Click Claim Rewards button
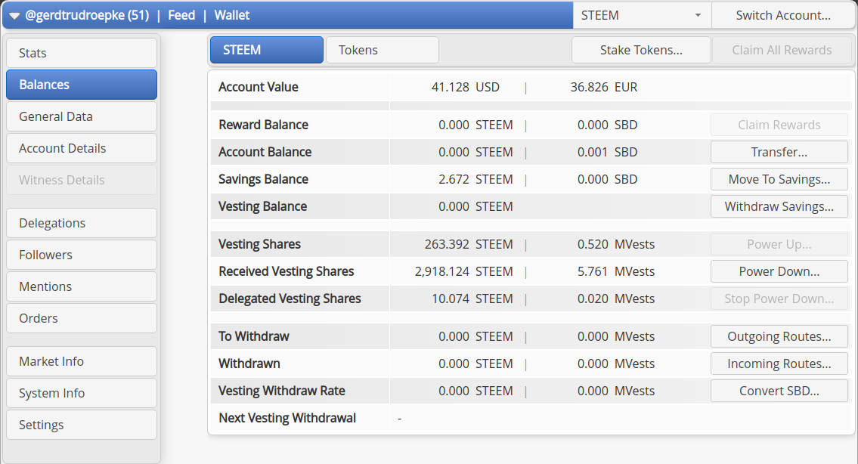858x464 pixels. pyautogui.click(x=779, y=125)
